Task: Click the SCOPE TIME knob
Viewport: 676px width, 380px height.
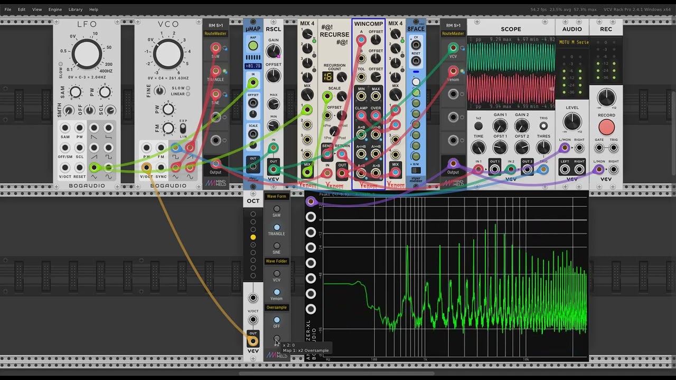Action: point(478,148)
